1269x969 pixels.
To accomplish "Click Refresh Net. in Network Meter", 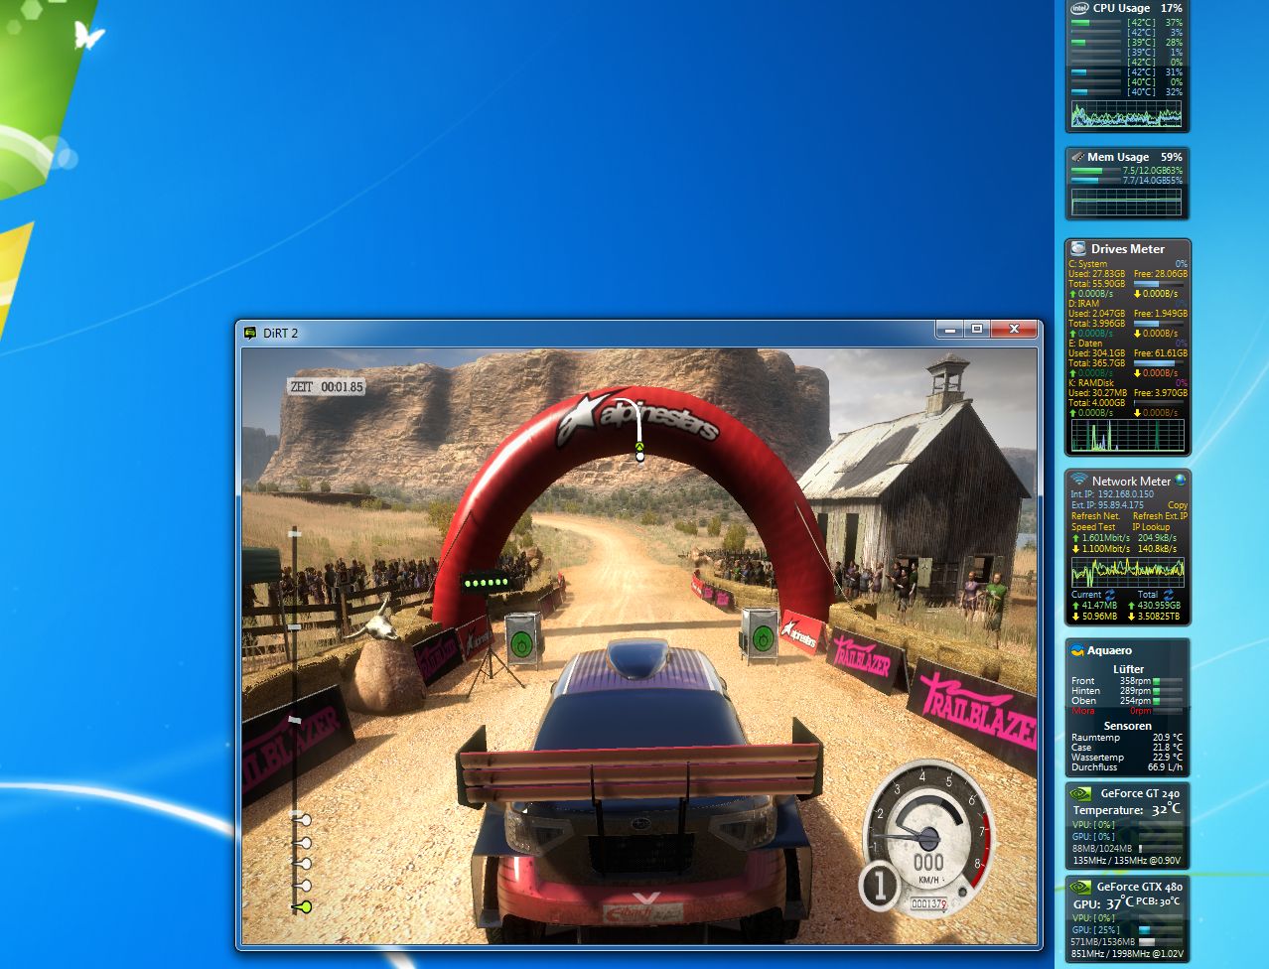I will (1095, 516).
